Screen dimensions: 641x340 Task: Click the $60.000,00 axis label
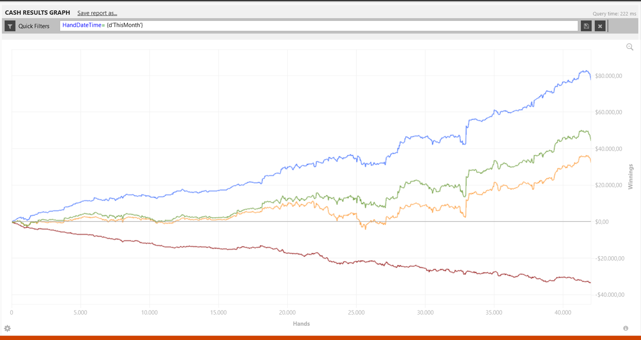pyautogui.click(x=609, y=112)
